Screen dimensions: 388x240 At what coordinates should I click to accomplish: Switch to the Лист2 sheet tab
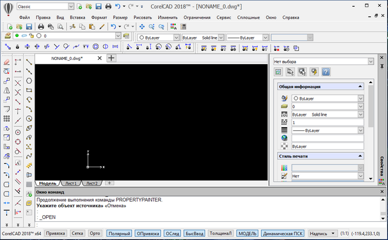(92, 184)
